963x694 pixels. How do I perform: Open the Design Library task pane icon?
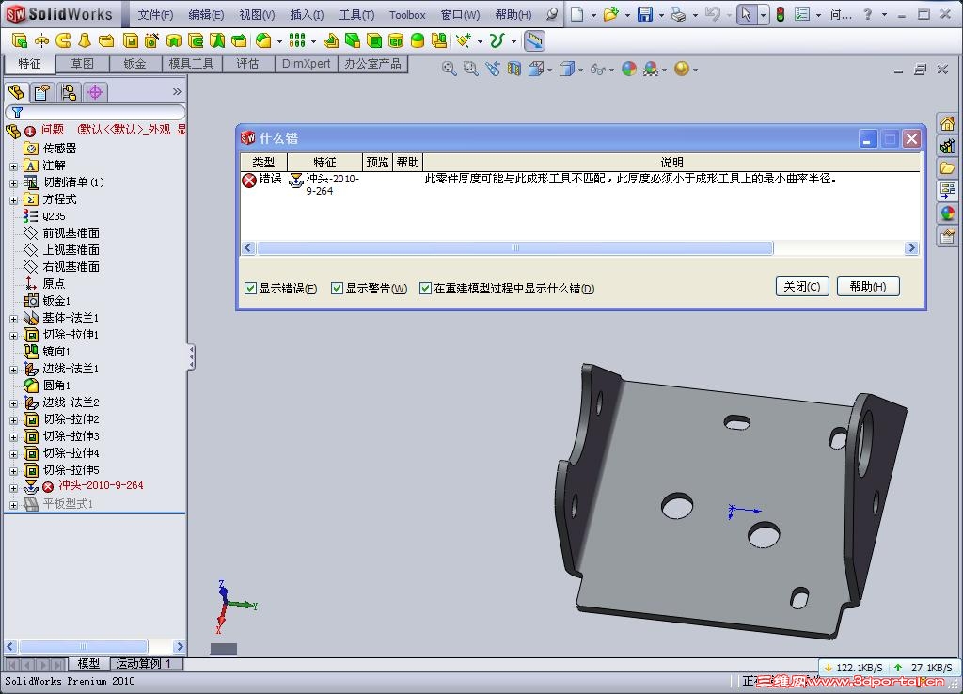click(947, 146)
